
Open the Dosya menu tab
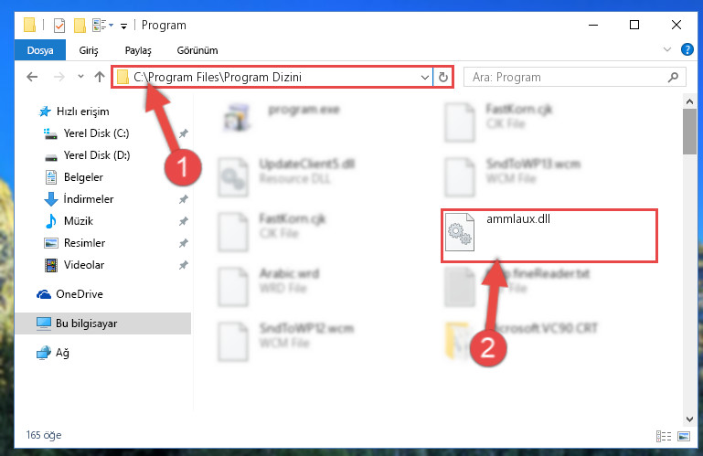[40, 50]
